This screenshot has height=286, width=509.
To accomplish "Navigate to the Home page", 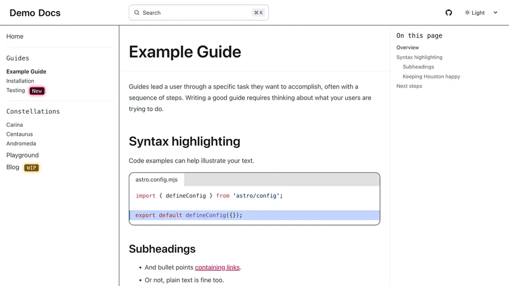I will 15,37.
